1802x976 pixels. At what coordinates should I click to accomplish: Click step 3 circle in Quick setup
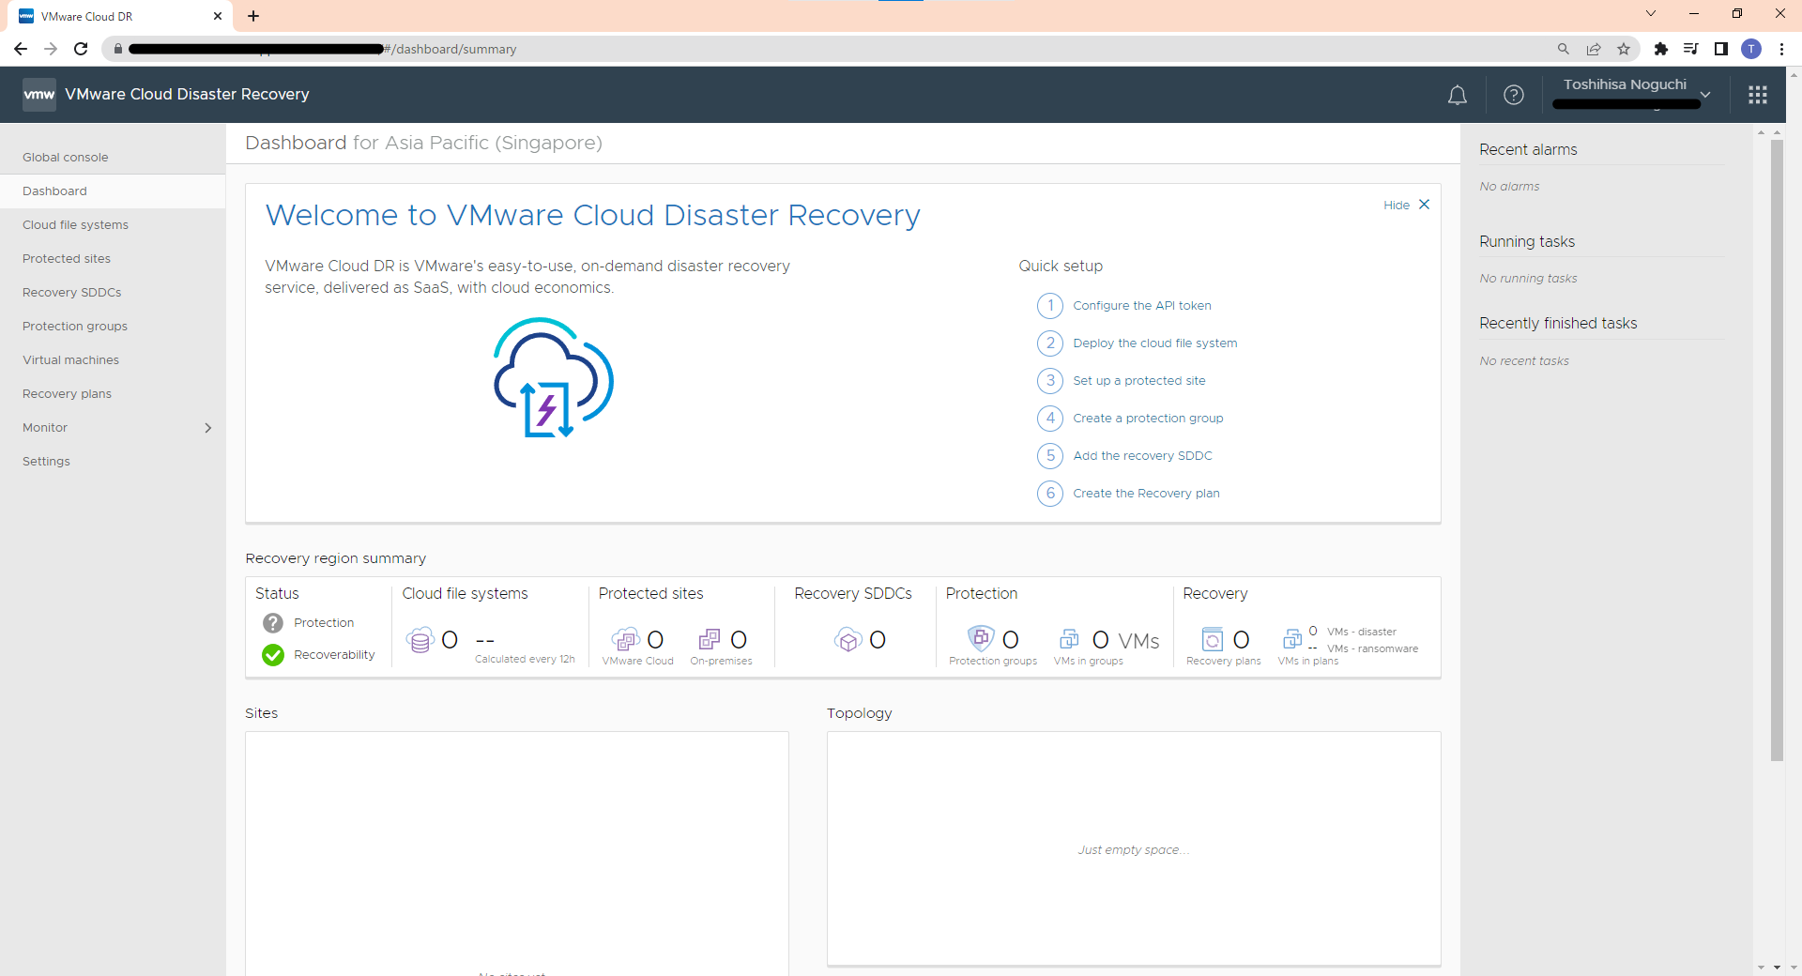1050,381
